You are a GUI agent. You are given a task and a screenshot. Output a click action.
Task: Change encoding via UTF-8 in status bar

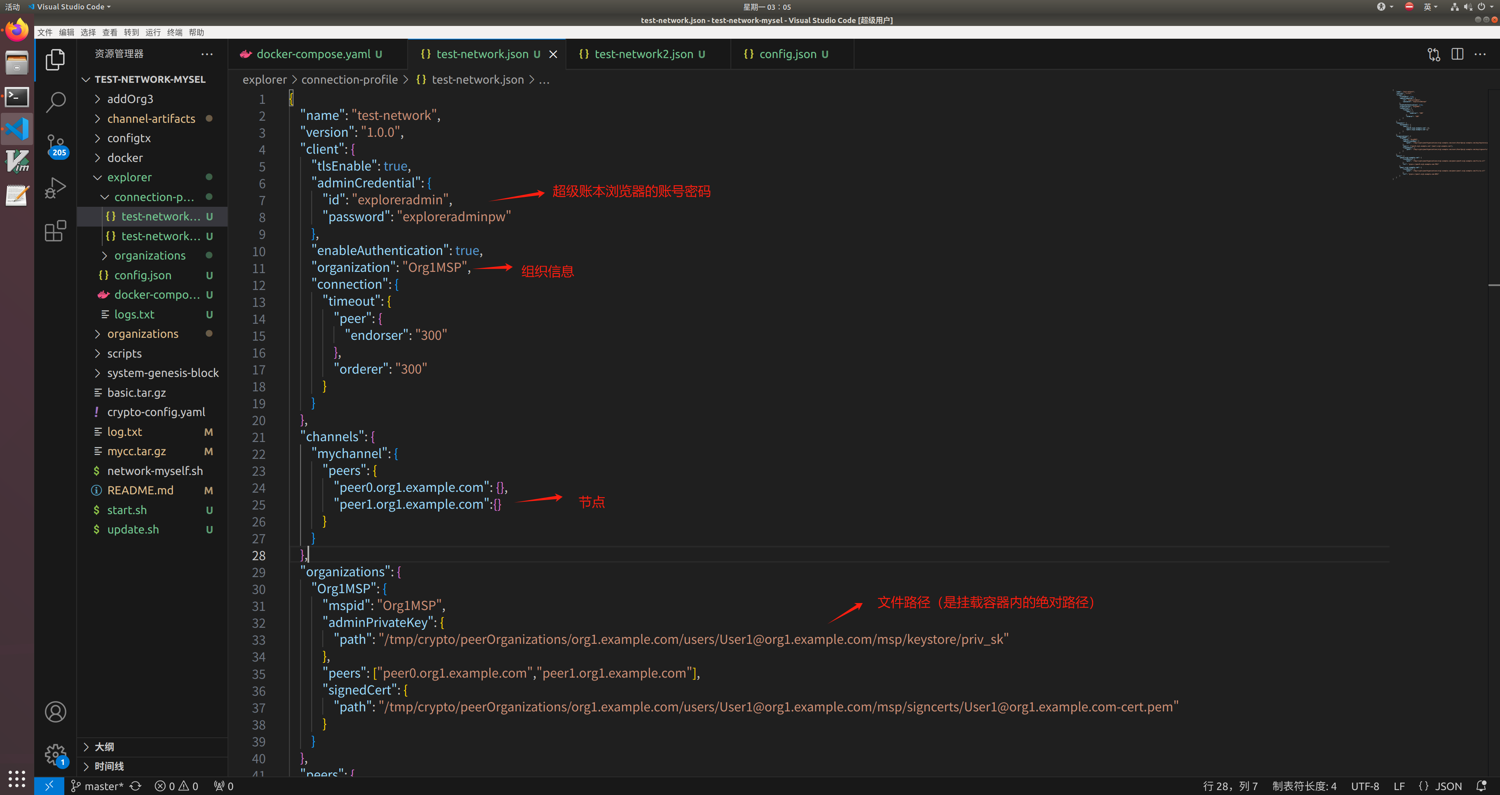(x=1365, y=786)
